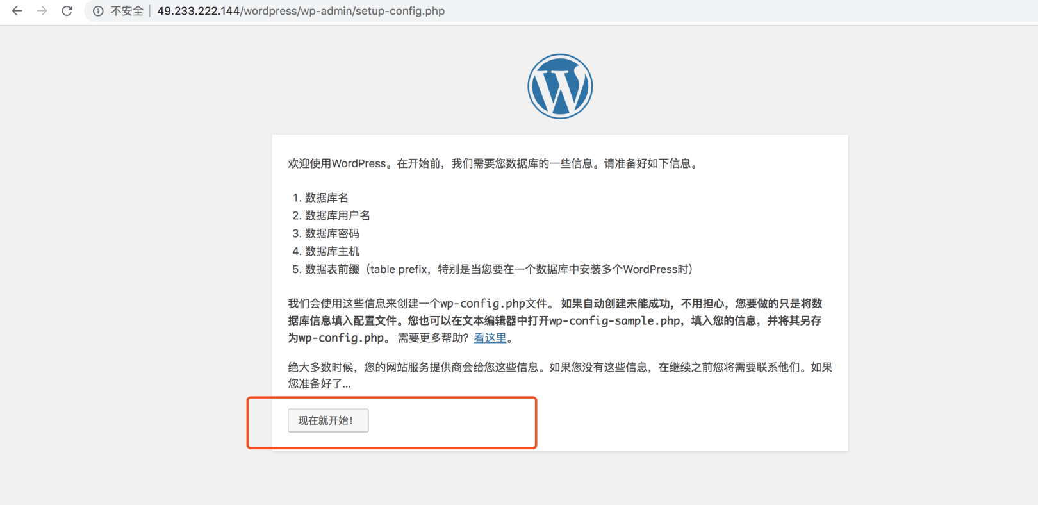Image resolution: width=1038 pixels, height=505 pixels.
Task: Click the wp-config-sample.php file name text
Action: pos(614,320)
